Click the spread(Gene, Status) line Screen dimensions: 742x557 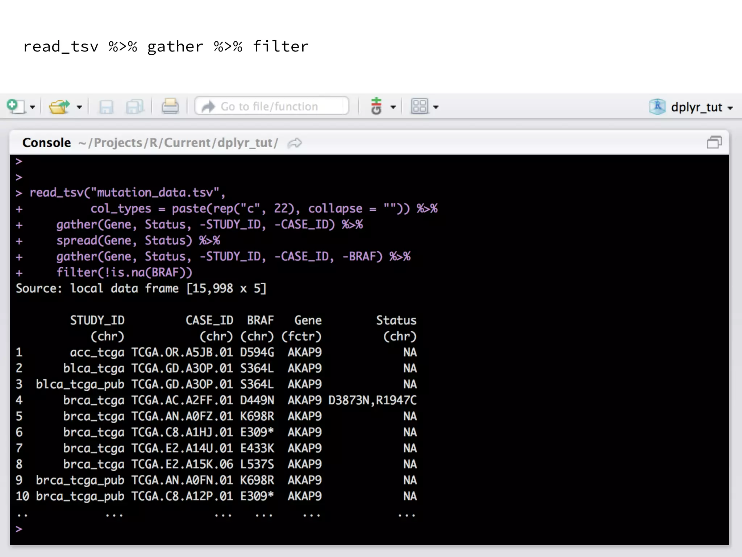pyautogui.click(x=138, y=240)
